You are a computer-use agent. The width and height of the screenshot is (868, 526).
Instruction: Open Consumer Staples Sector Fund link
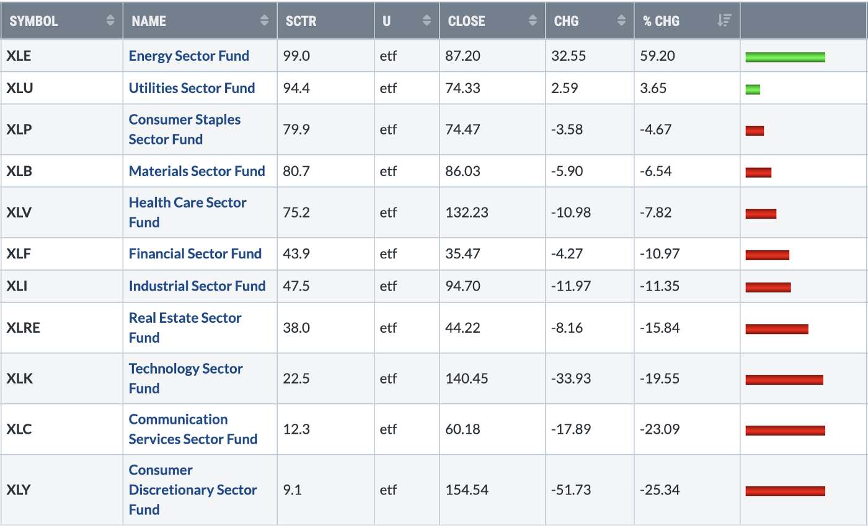184,129
